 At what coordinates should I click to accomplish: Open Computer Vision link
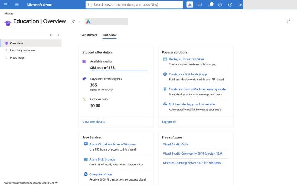(x=101, y=174)
